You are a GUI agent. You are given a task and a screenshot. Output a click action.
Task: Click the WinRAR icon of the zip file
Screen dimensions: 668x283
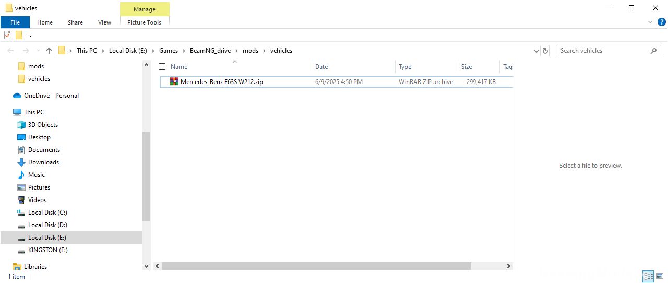174,81
